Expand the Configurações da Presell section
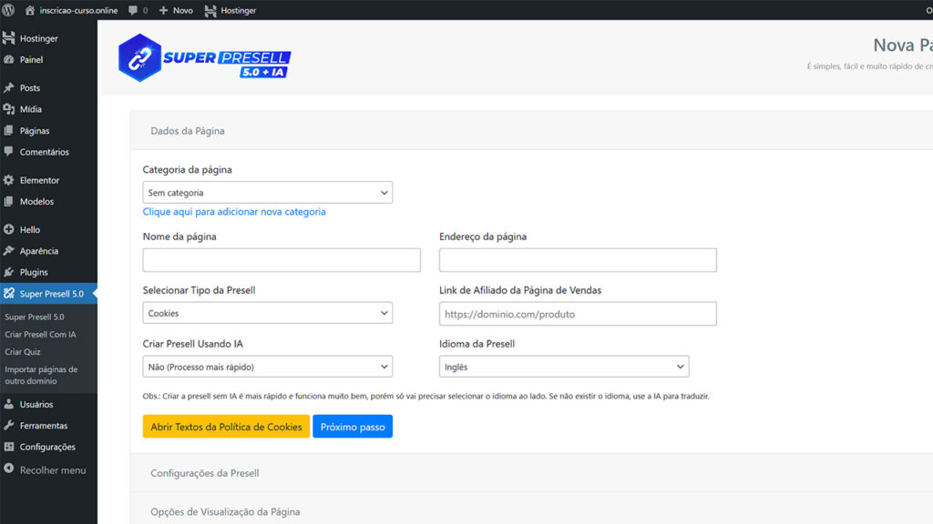 [x=205, y=473]
